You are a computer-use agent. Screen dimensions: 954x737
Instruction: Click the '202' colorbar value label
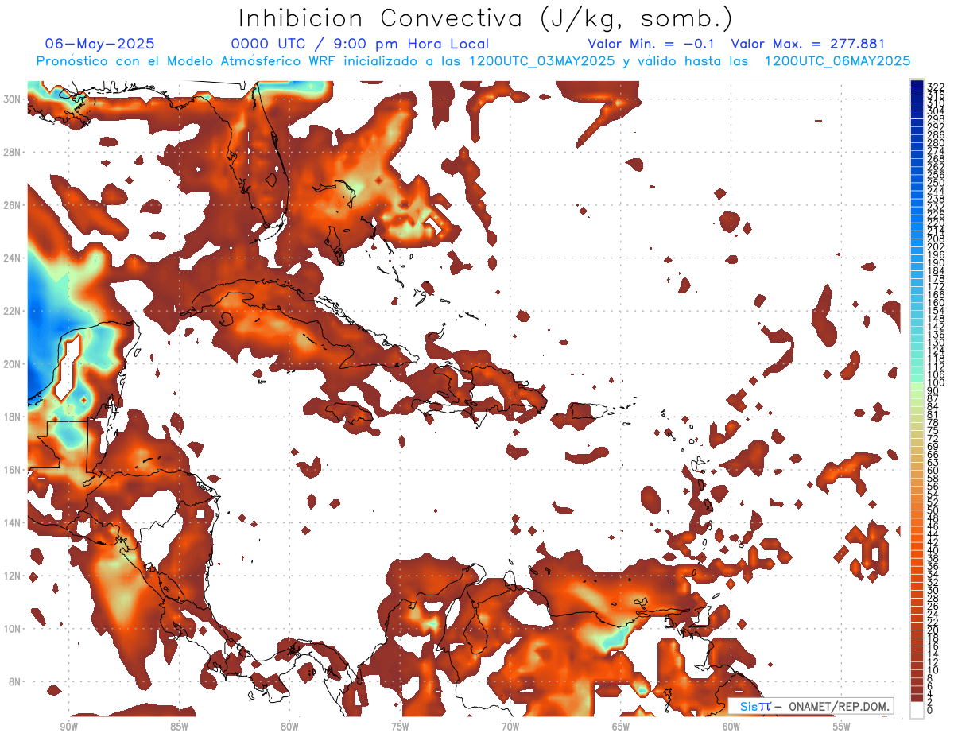pos(936,246)
